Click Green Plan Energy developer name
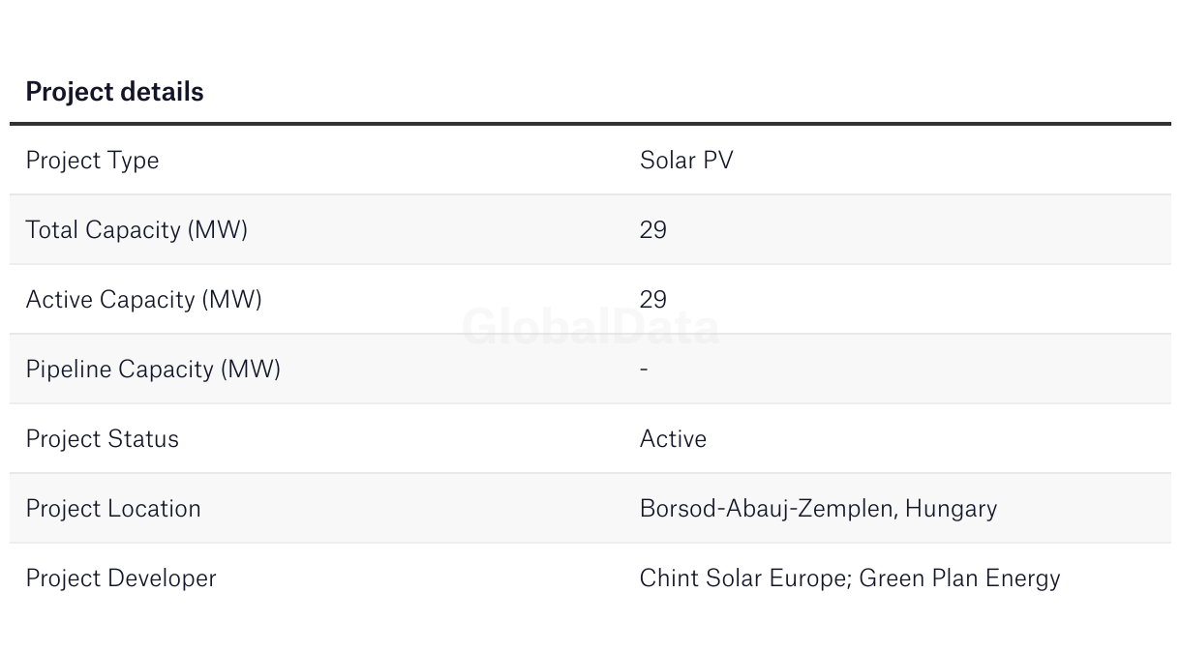Viewport: 1181px width, 652px height. pos(960,578)
